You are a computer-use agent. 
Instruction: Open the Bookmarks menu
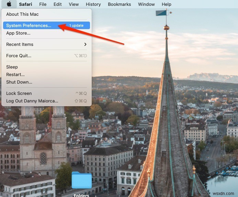click(119, 4)
